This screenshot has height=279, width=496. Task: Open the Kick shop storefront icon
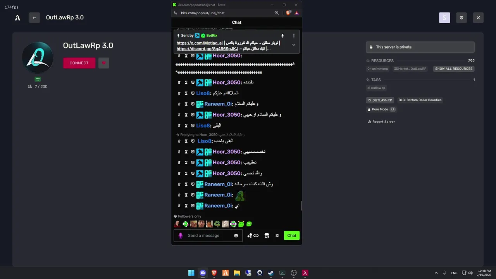point(267,236)
